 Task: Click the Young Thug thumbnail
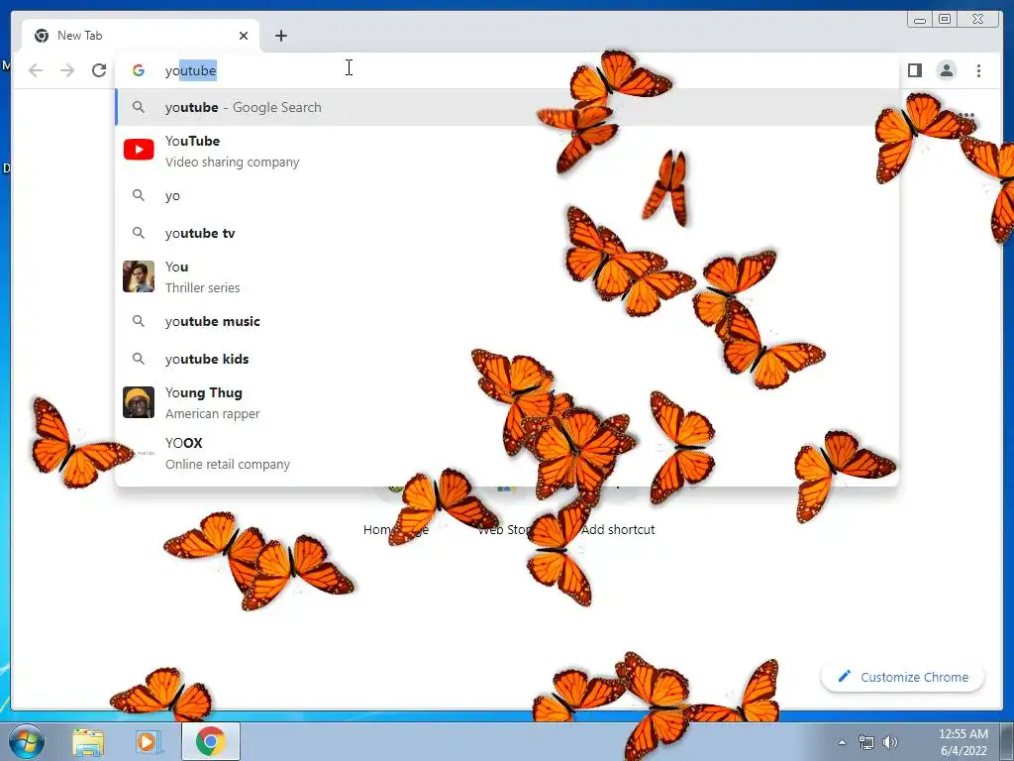pos(139,402)
